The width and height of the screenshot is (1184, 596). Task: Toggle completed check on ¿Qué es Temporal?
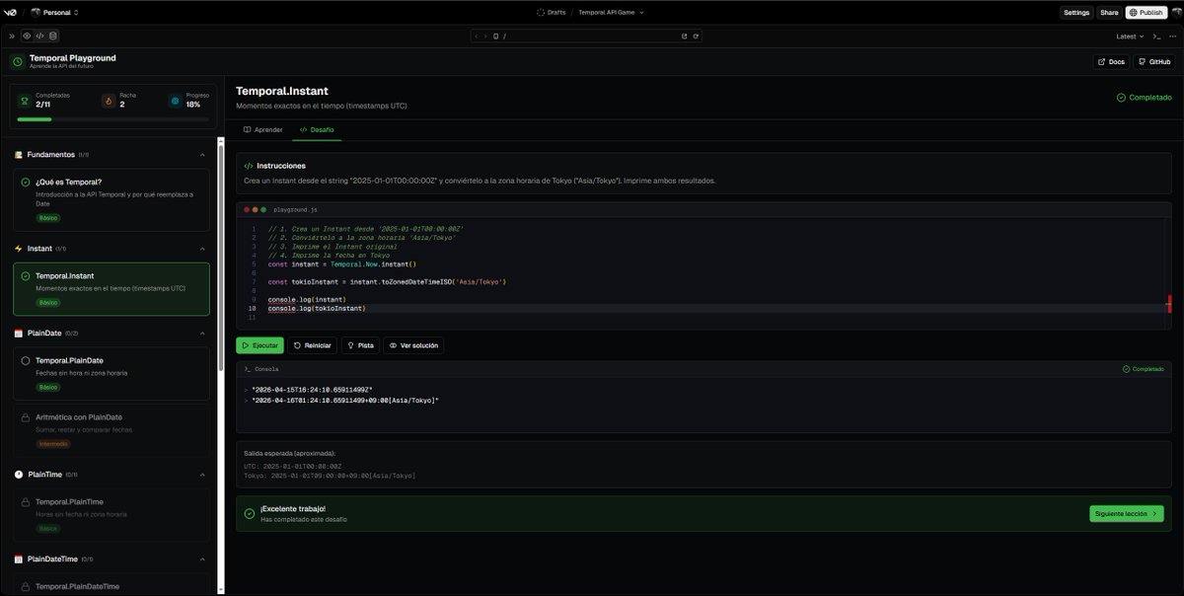click(26, 182)
